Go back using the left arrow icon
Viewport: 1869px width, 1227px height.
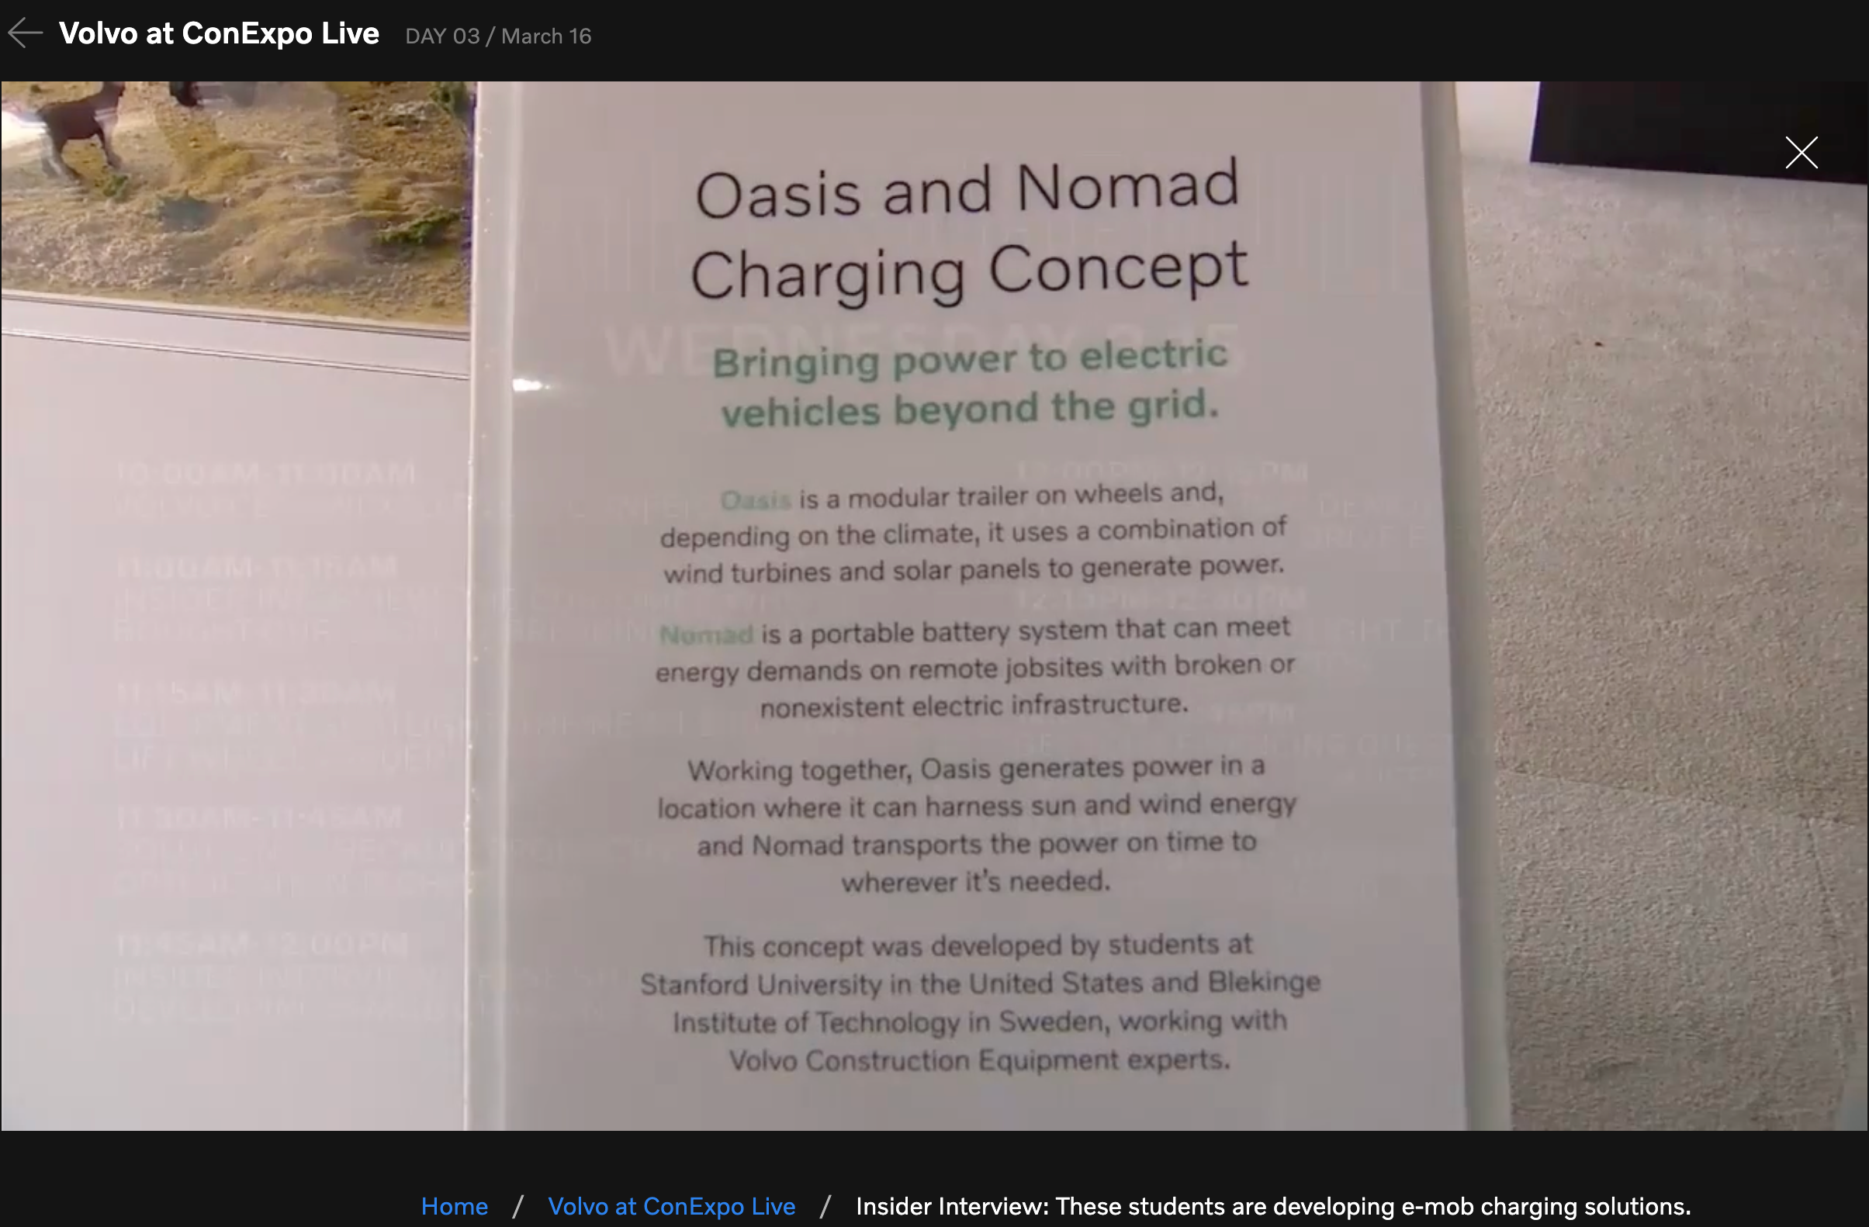pyautogui.click(x=25, y=33)
